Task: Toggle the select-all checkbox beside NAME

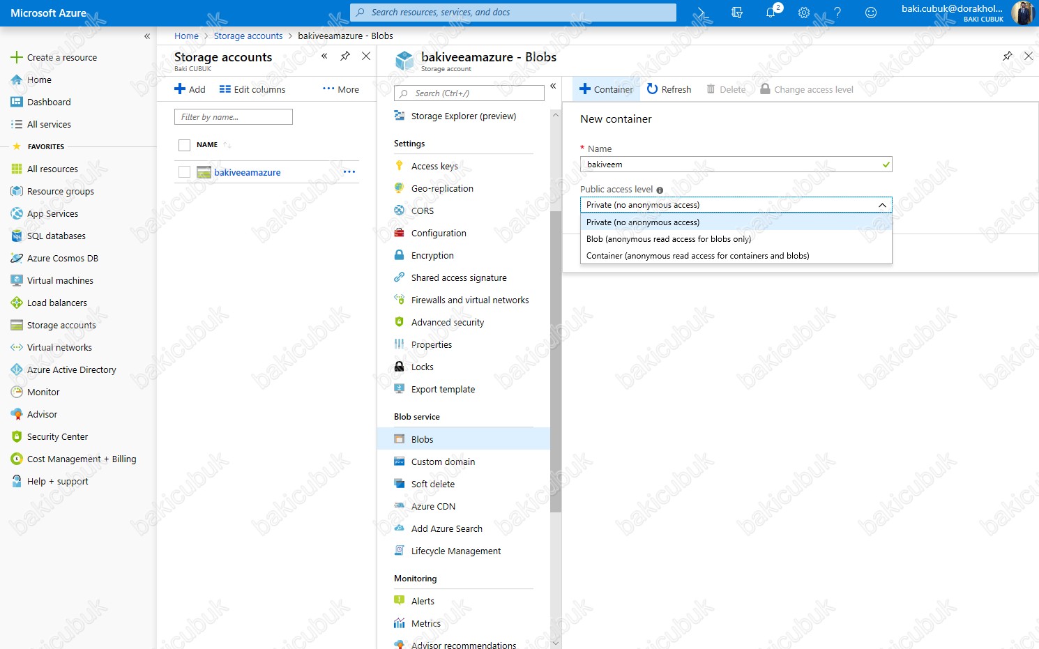Action: point(184,145)
